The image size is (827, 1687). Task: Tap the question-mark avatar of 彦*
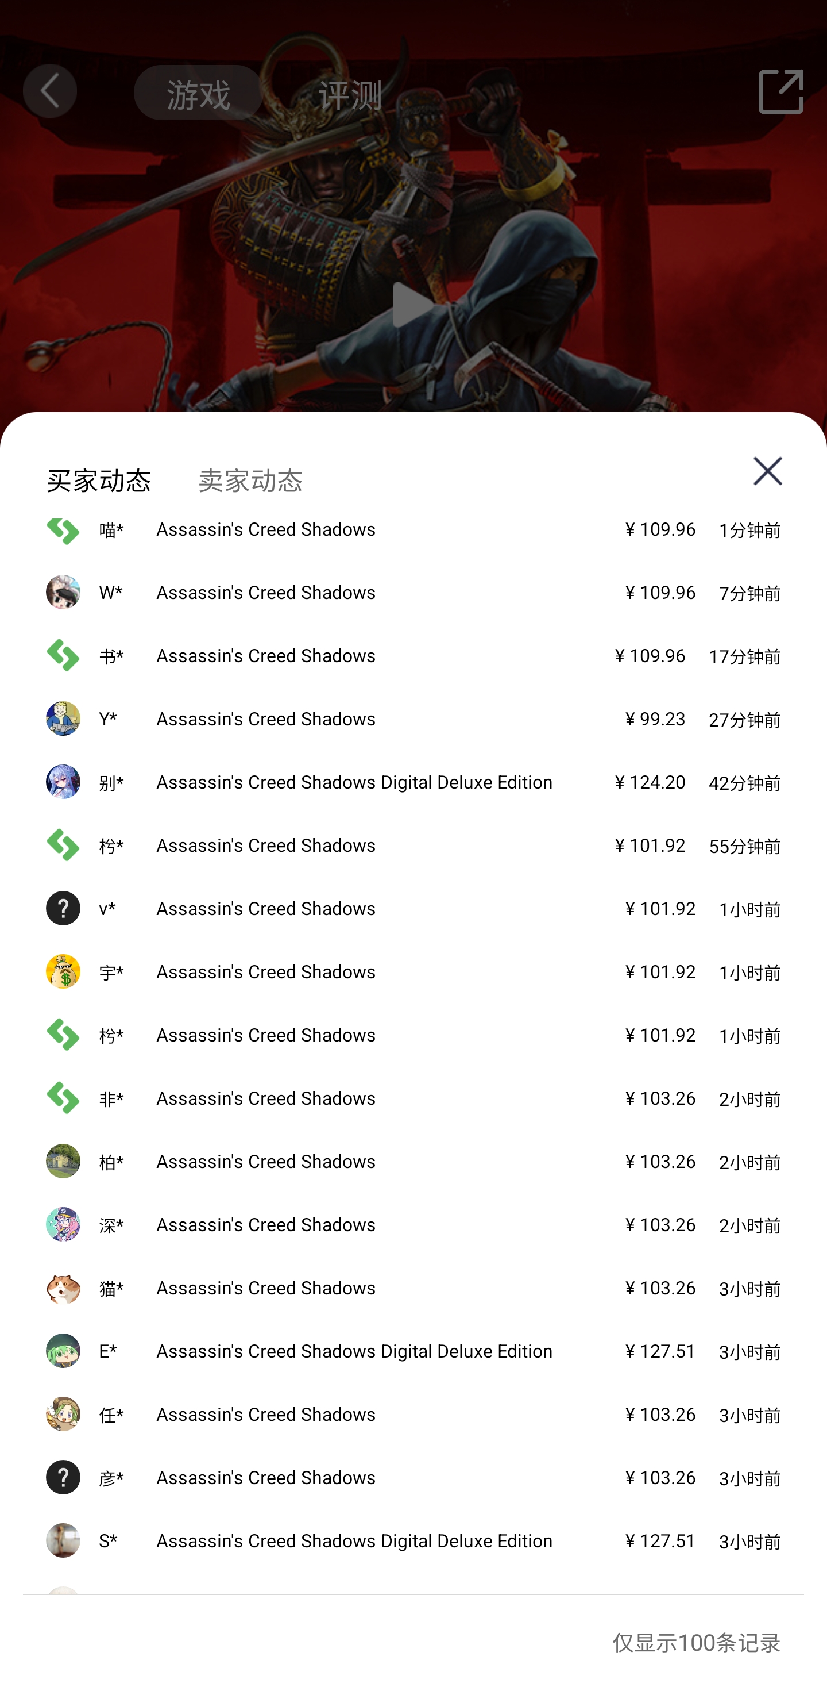[x=63, y=1477]
